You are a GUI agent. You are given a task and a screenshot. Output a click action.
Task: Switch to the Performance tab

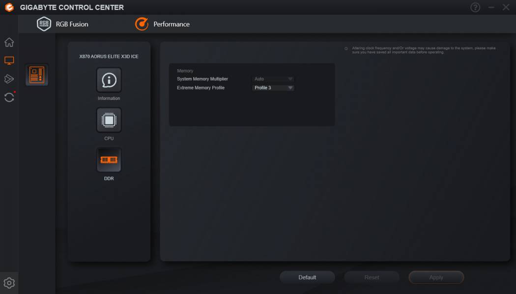(x=162, y=24)
